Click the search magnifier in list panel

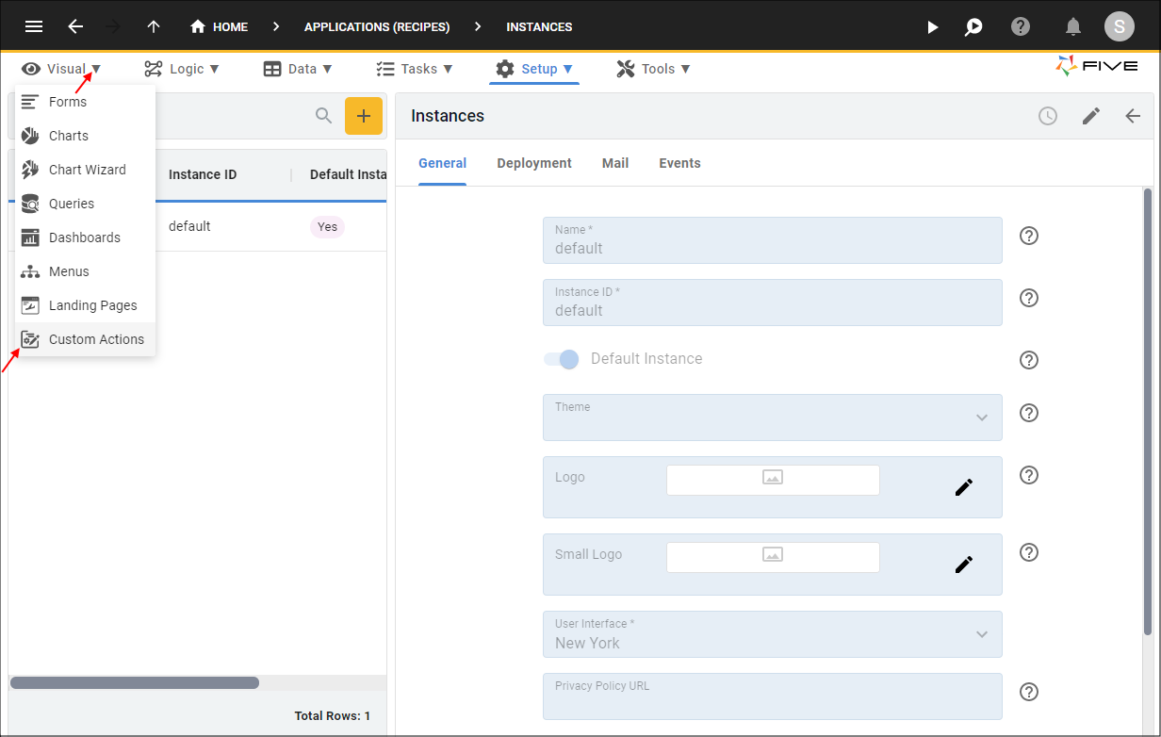coord(323,116)
